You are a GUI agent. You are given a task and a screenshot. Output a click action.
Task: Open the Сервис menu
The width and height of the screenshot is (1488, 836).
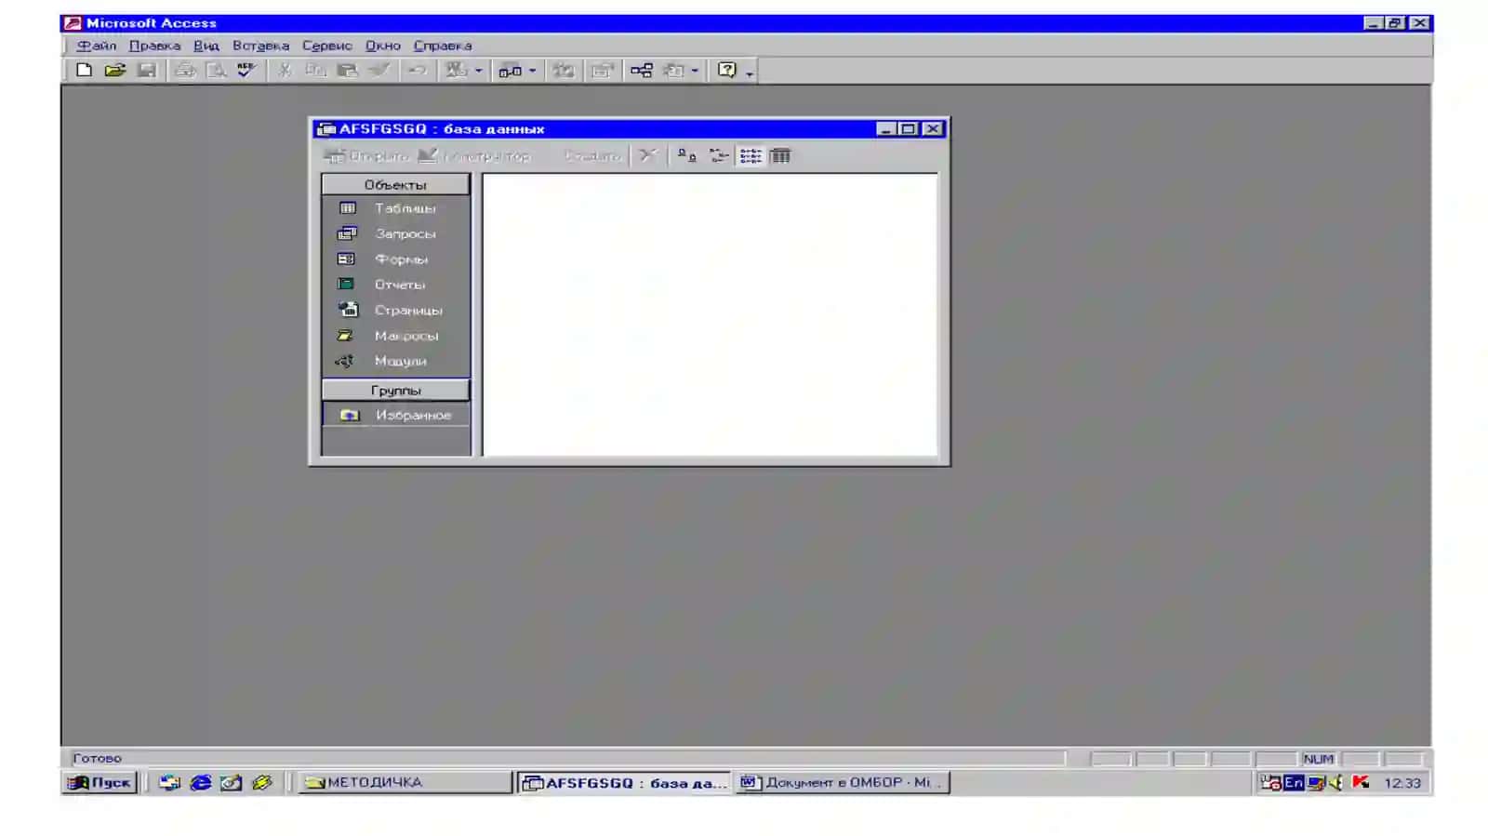[x=327, y=46]
